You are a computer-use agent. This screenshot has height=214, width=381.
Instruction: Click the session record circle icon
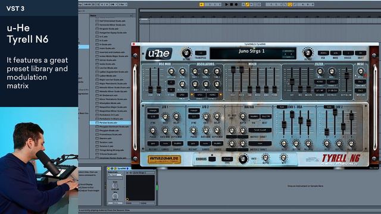click(260, 4)
